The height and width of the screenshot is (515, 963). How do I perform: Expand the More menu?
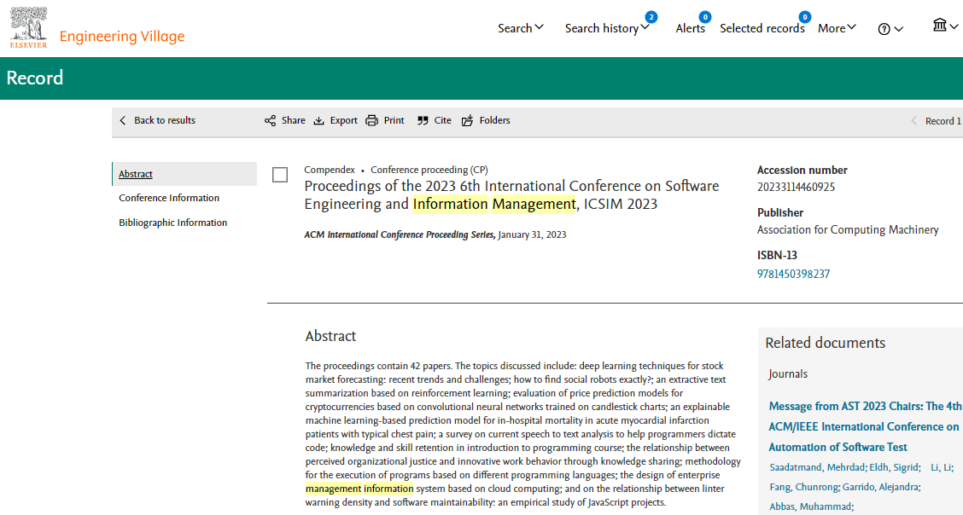point(837,28)
